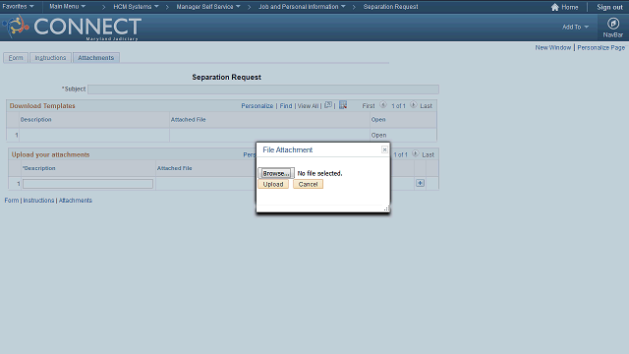This screenshot has height=354, width=629.
Task: Click the bottom Attachments link
Action: click(x=76, y=201)
